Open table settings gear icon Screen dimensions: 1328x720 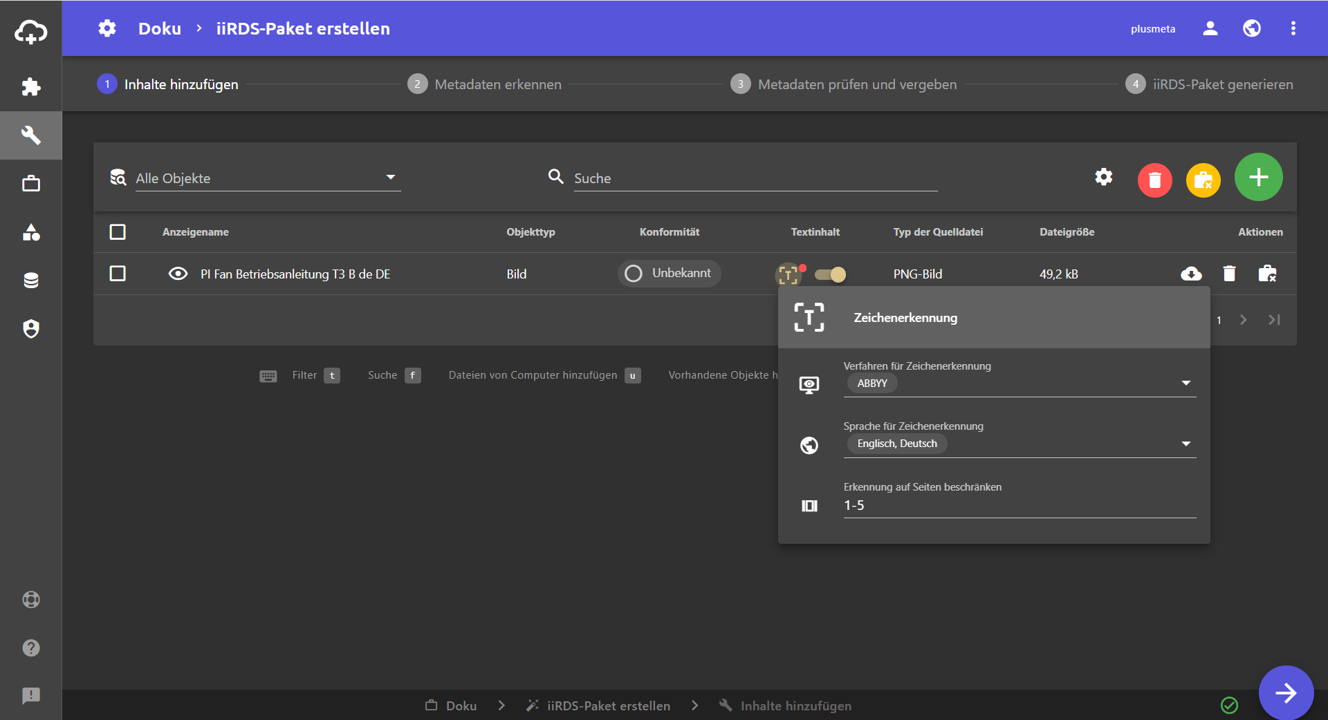[x=1104, y=178]
